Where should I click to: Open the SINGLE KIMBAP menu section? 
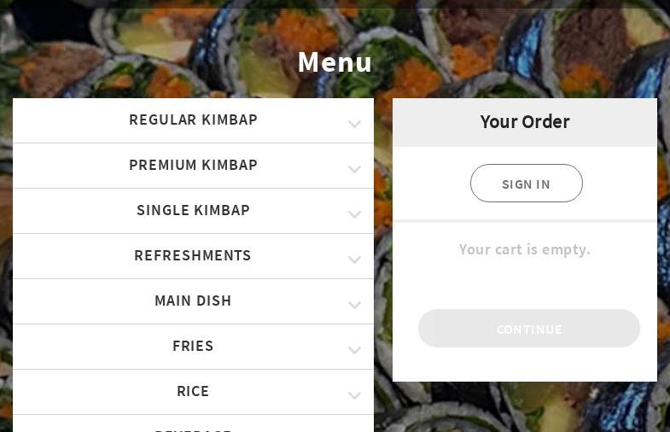[193, 211]
